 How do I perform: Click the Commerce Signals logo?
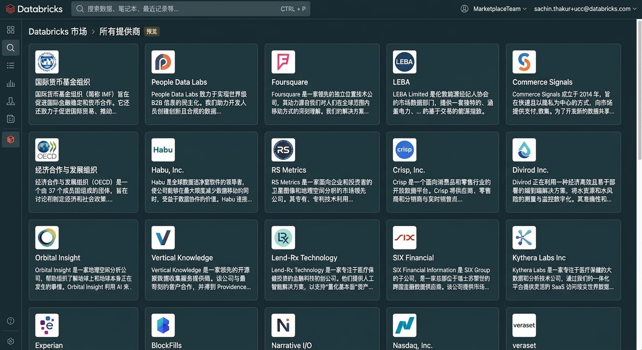click(524, 62)
